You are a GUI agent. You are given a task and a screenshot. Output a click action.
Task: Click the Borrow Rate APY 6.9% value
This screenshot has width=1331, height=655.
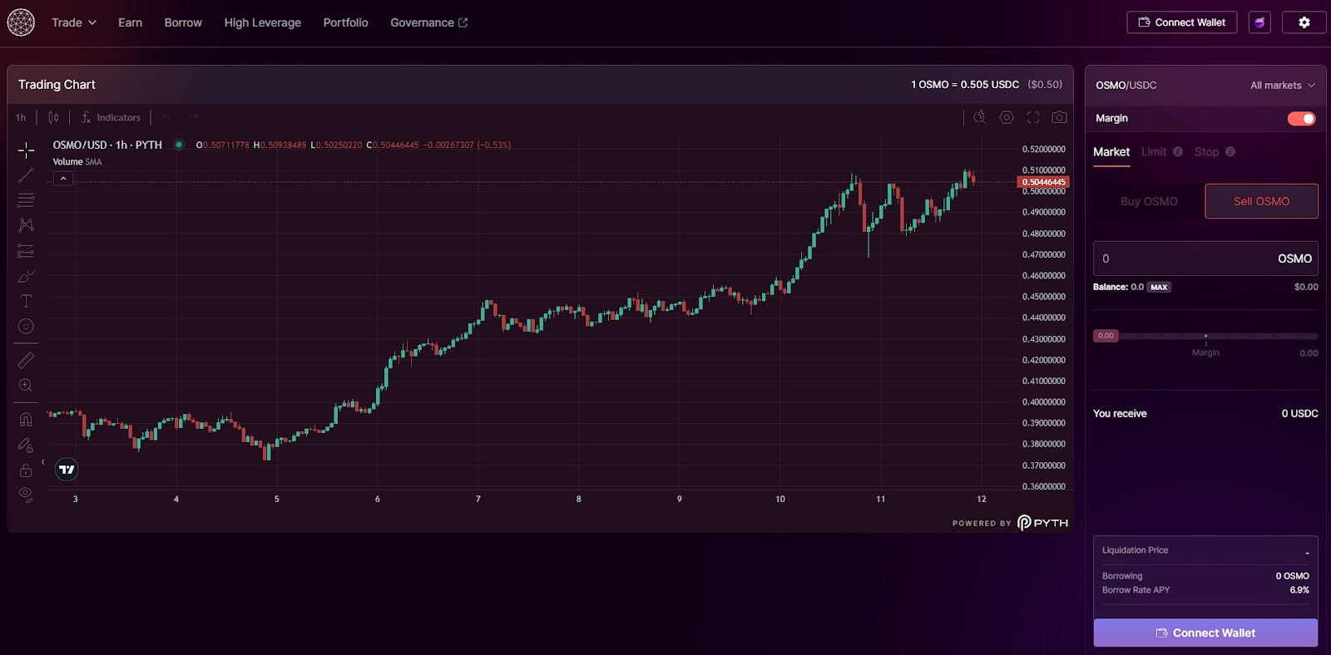(1299, 590)
